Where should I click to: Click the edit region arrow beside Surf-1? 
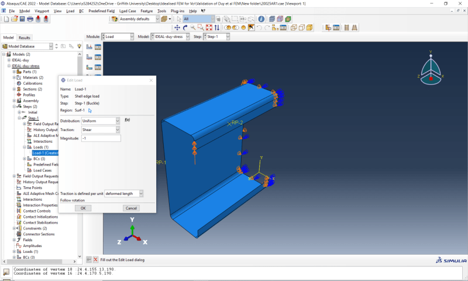[x=90, y=111]
